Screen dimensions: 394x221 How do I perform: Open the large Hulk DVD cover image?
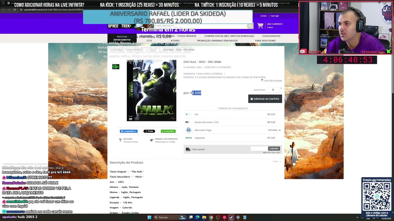pyautogui.click(x=151, y=91)
